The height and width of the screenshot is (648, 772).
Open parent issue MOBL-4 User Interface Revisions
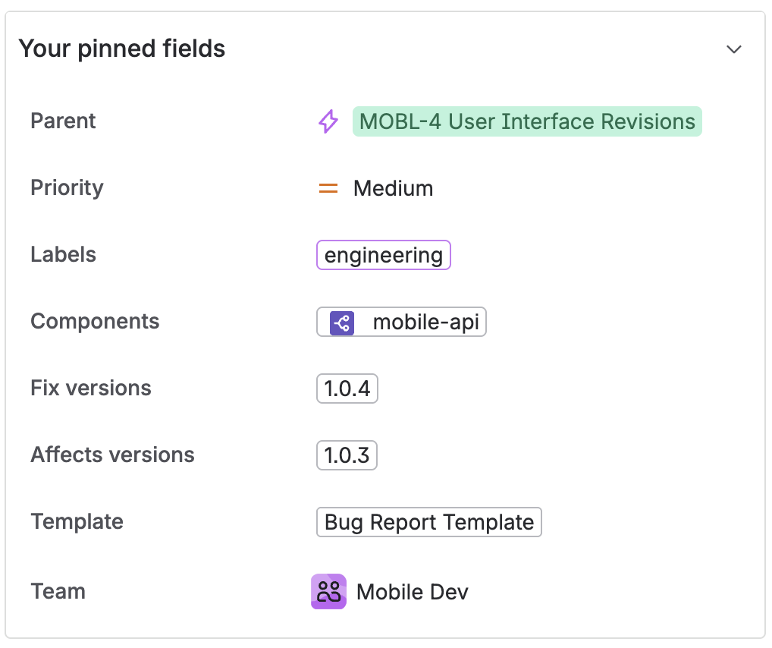click(x=527, y=121)
